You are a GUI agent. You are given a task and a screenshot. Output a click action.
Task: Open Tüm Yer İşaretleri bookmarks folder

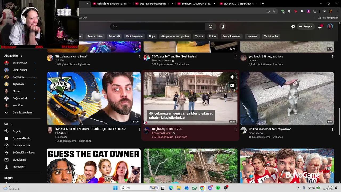pyautogui.click(x=328, y=18)
